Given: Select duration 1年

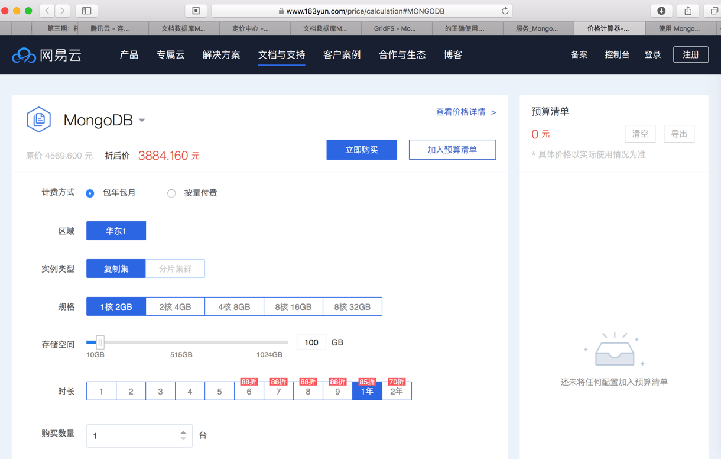Looking at the screenshot, I should 367,391.
